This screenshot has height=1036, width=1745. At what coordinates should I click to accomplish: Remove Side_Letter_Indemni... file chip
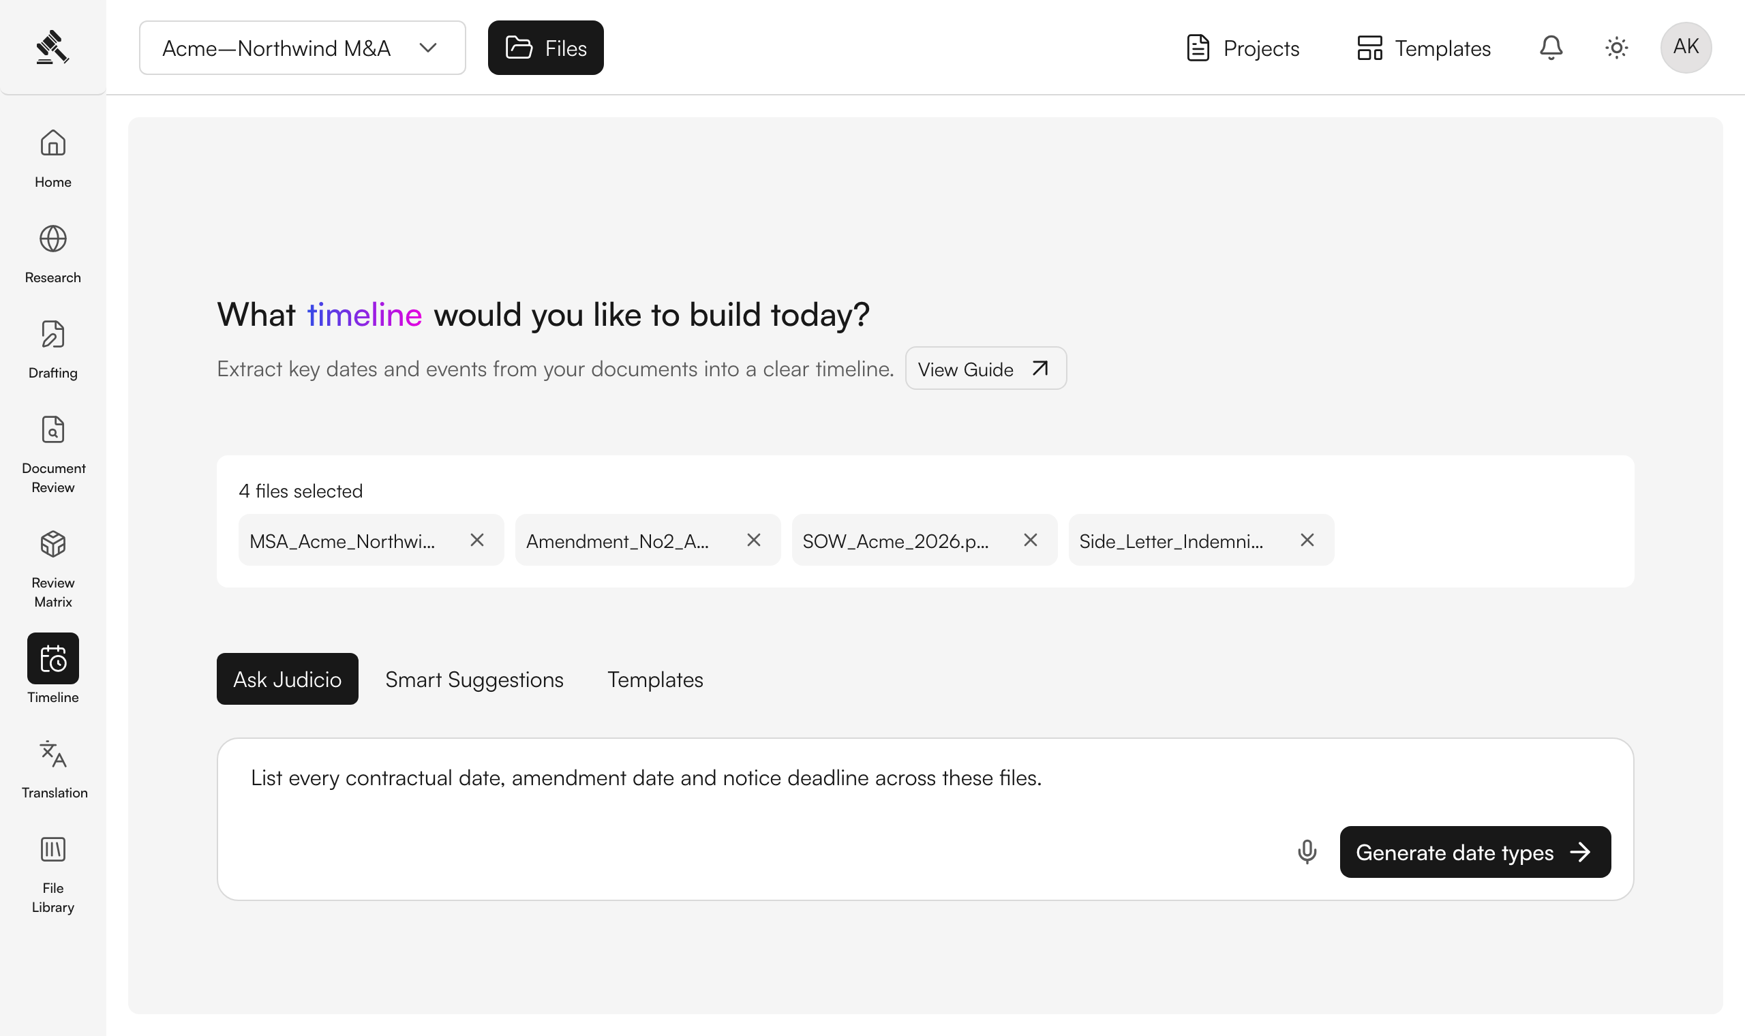click(x=1307, y=540)
